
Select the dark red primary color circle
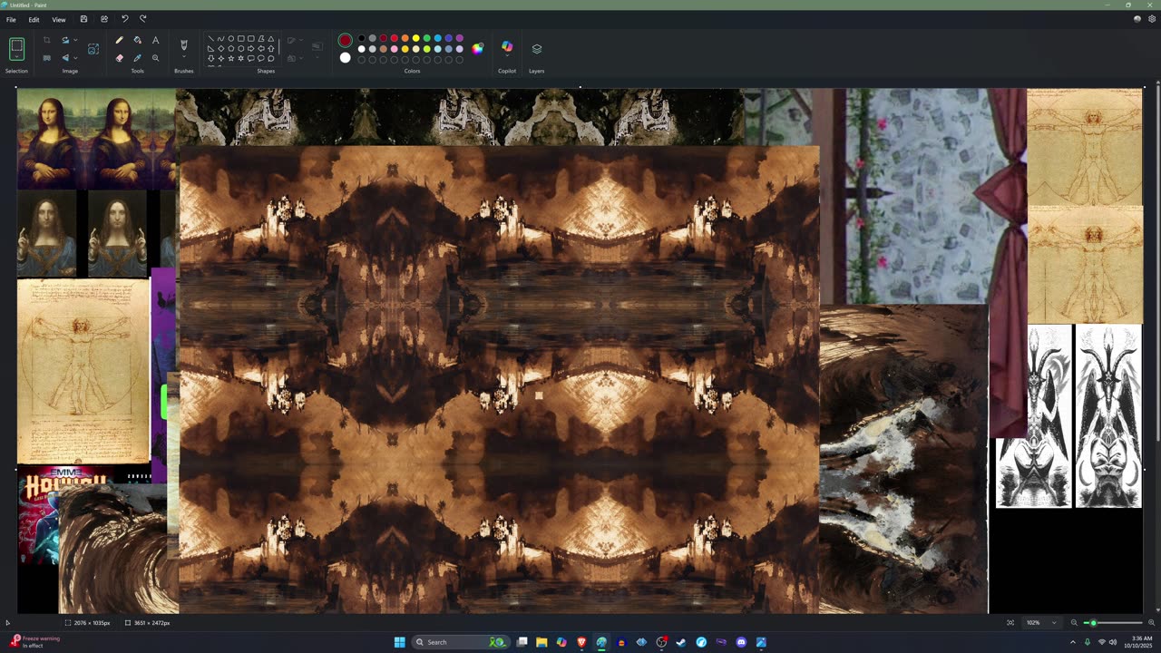click(345, 40)
